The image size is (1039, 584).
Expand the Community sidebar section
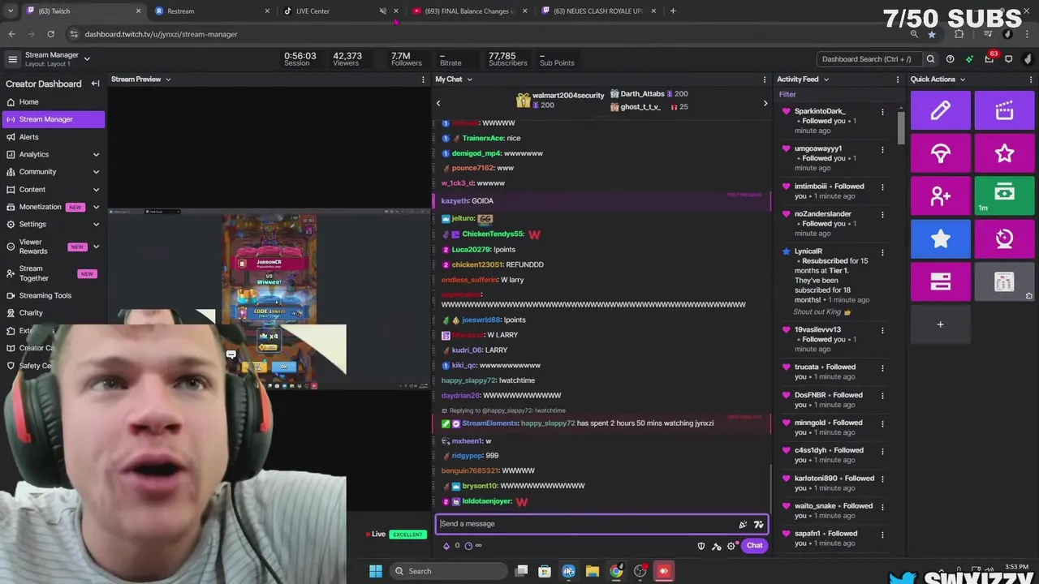[96, 172]
